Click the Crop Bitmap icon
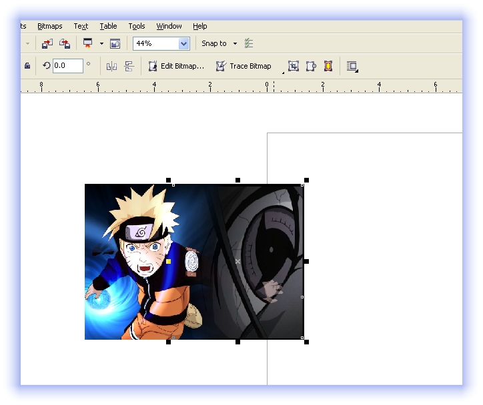The image size is (483, 405). (294, 66)
